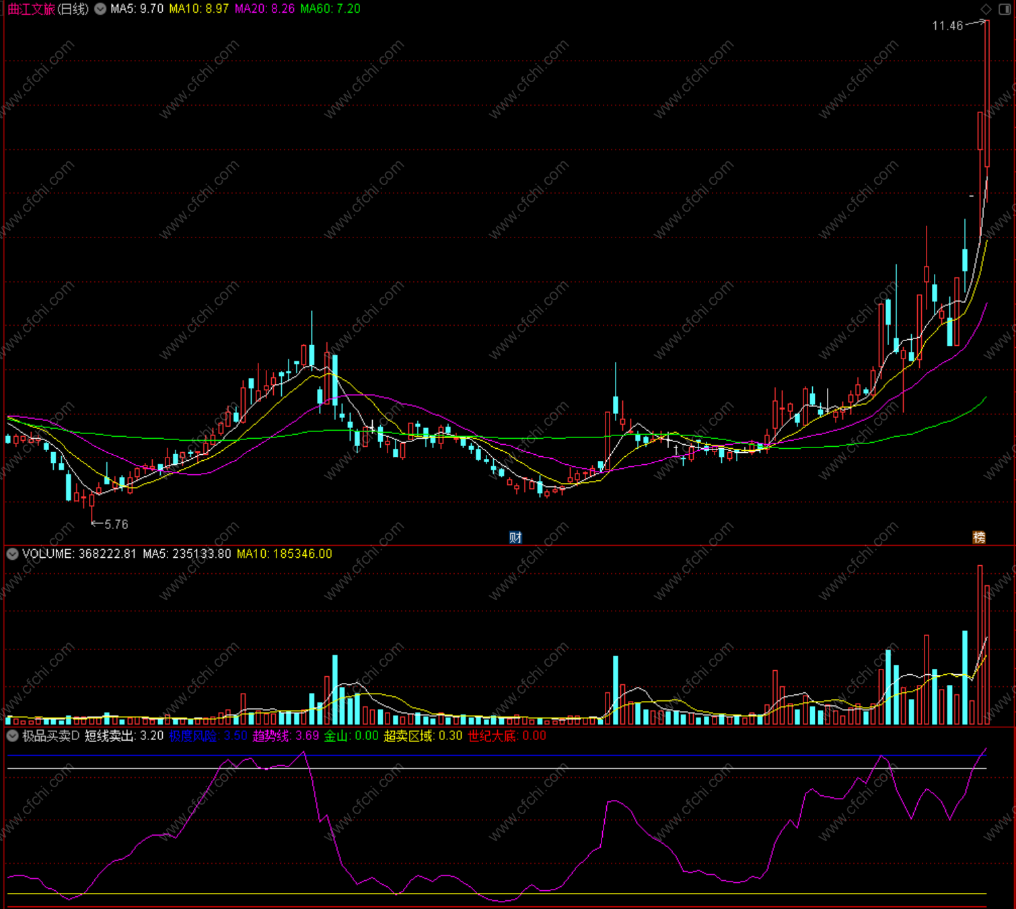Screen dimensions: 1016x909
Task: Open the VOLUME panel dropdown arrow
Action: click(12, 554)
